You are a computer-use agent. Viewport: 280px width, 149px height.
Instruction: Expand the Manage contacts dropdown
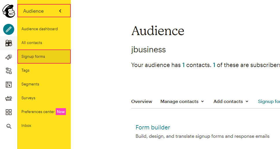[182, 101]
